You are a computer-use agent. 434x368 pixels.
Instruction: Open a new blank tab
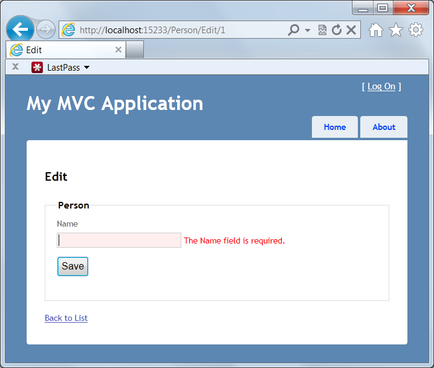coord(135,50)
